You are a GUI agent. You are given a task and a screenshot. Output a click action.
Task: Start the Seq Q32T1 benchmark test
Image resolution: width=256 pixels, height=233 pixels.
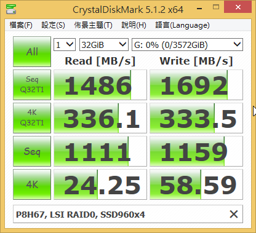(32, 85)
